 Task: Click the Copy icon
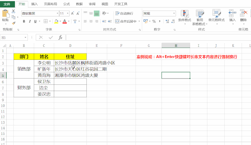pyautogui.click(x=13, y=17)
